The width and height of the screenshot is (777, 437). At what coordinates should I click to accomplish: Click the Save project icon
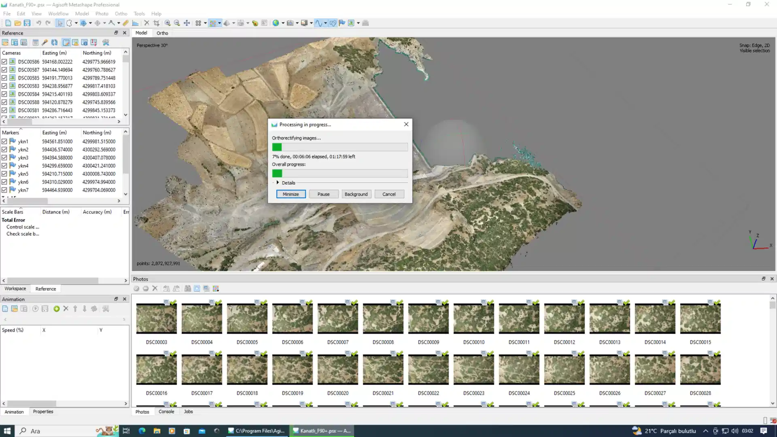click(x=27, y=23)
